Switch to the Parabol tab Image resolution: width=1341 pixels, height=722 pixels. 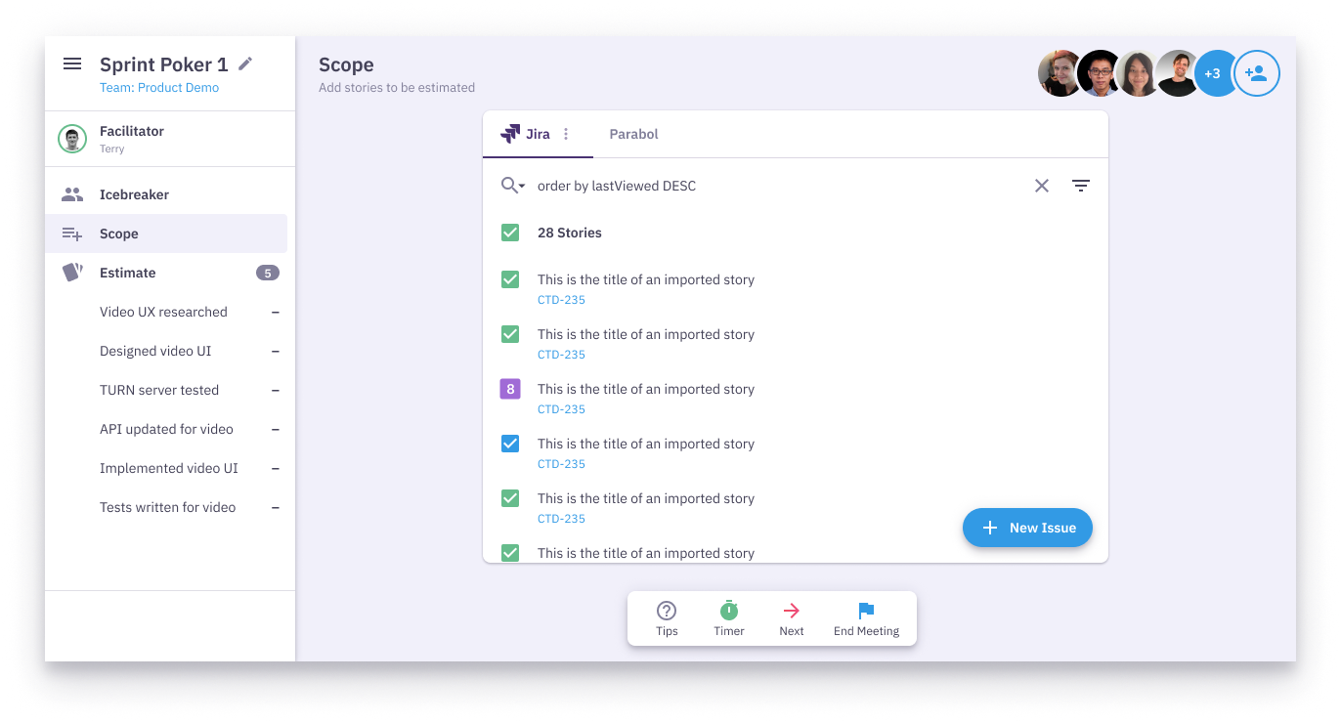[x=633, y=134]
